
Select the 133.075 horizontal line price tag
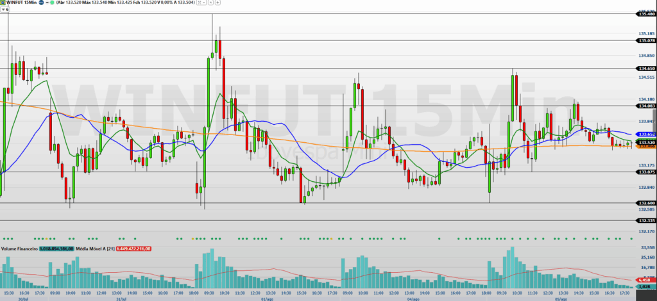(645, 172)
